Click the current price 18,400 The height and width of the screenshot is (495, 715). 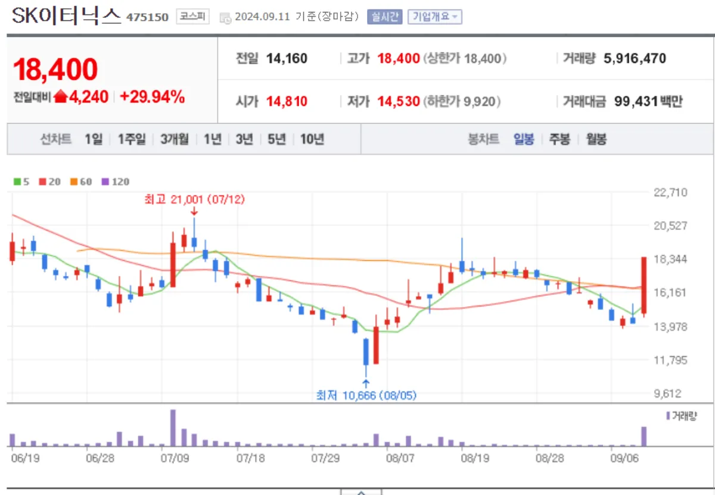coord(55,70)
